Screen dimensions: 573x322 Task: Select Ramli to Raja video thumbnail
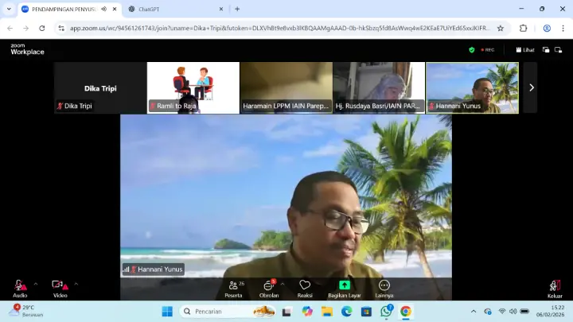tap(193, 87)
